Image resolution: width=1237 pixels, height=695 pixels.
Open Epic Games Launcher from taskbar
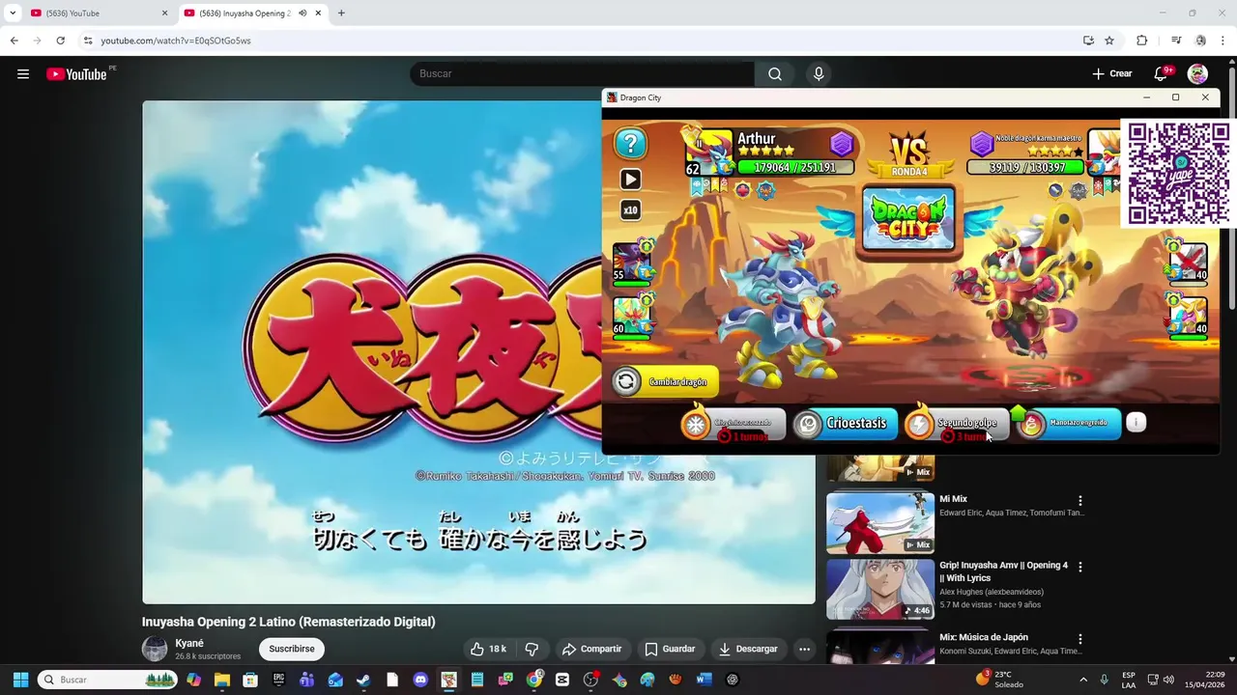pos(278,680)
